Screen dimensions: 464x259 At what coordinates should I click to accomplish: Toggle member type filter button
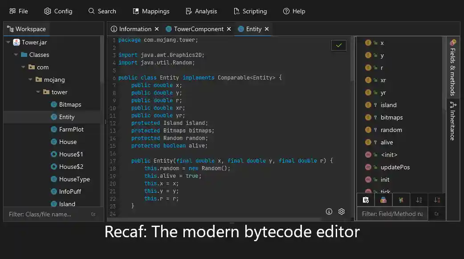(383, 200)
